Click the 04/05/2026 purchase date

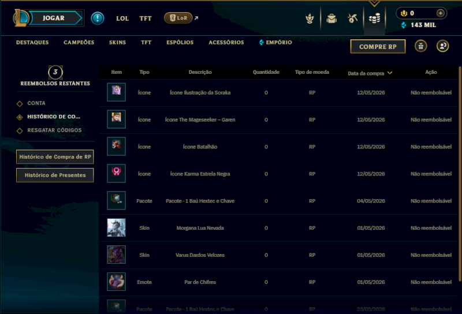pyautogui.click(x=371, y=201)
